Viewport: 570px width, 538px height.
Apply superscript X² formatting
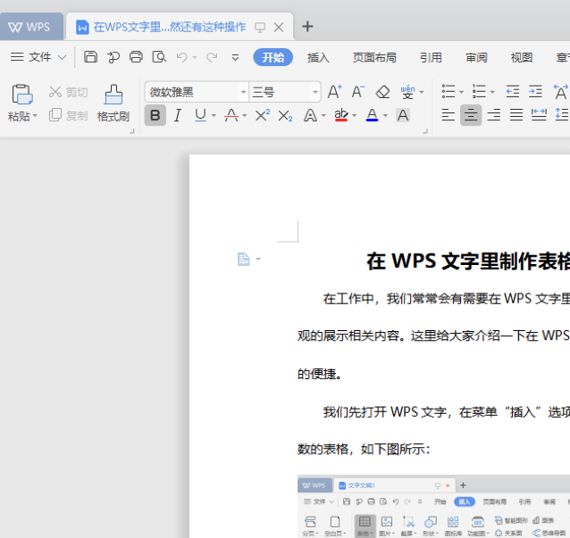point(262,115)
